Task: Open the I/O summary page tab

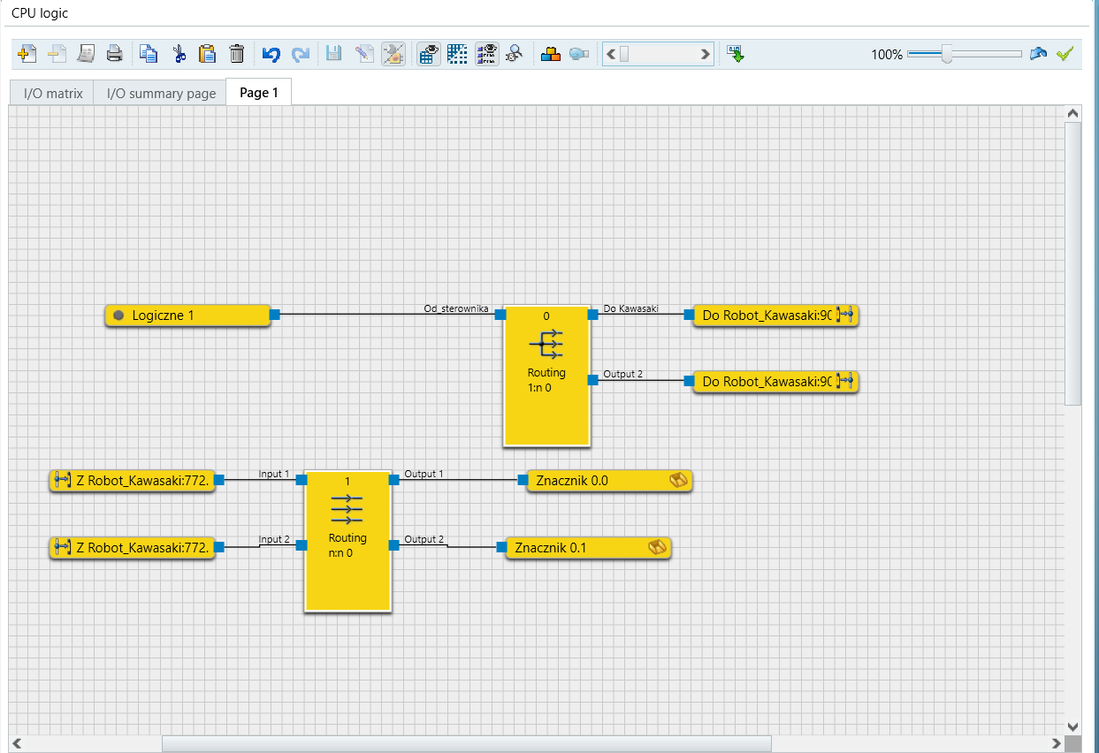Action: coord(161,93)
